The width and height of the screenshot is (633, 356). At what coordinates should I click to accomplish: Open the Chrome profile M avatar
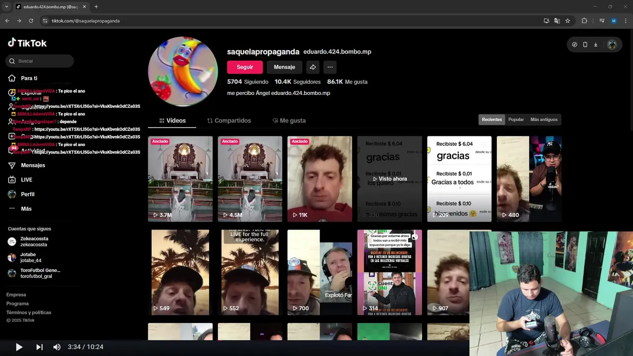(614, 21)
